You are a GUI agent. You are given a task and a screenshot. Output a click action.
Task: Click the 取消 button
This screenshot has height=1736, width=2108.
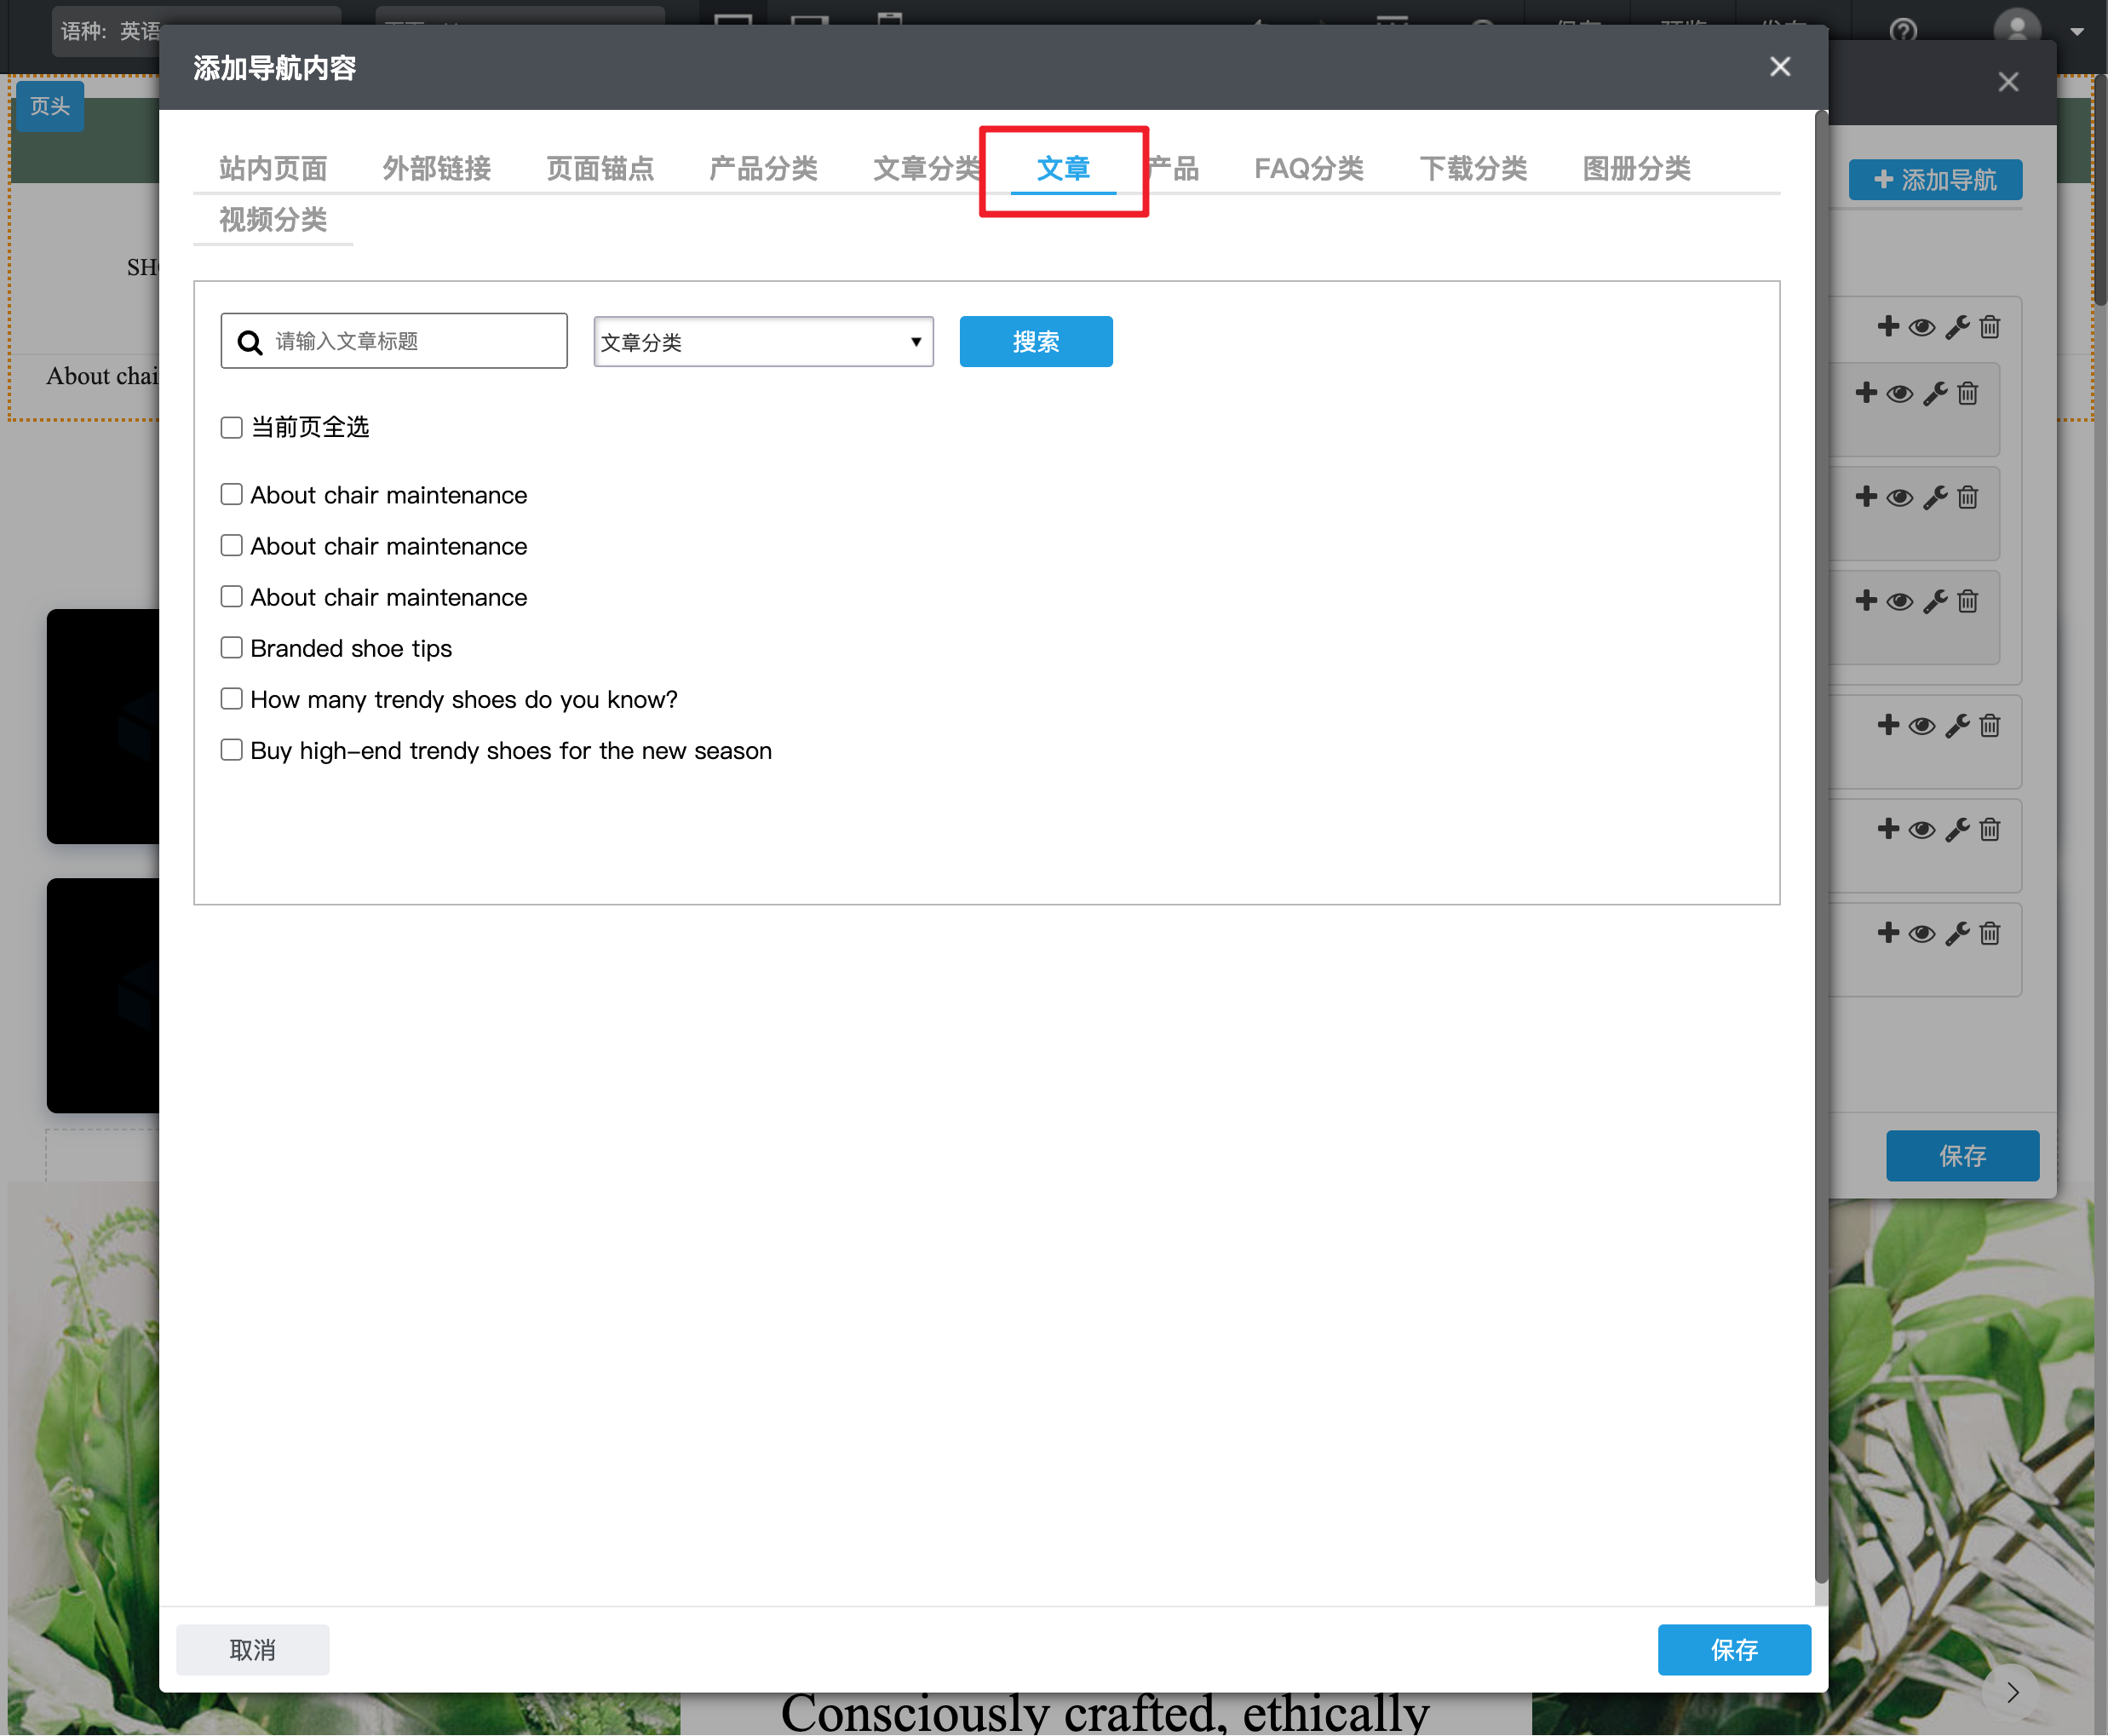[252, 1649]
